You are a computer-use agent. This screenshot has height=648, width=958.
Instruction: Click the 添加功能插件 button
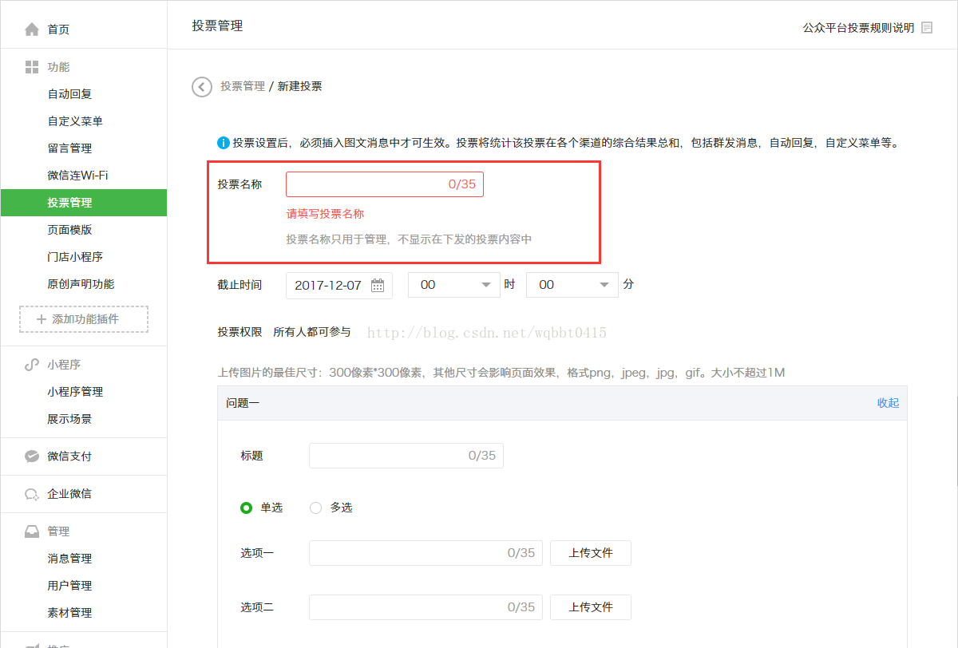[x=84, y=319]
